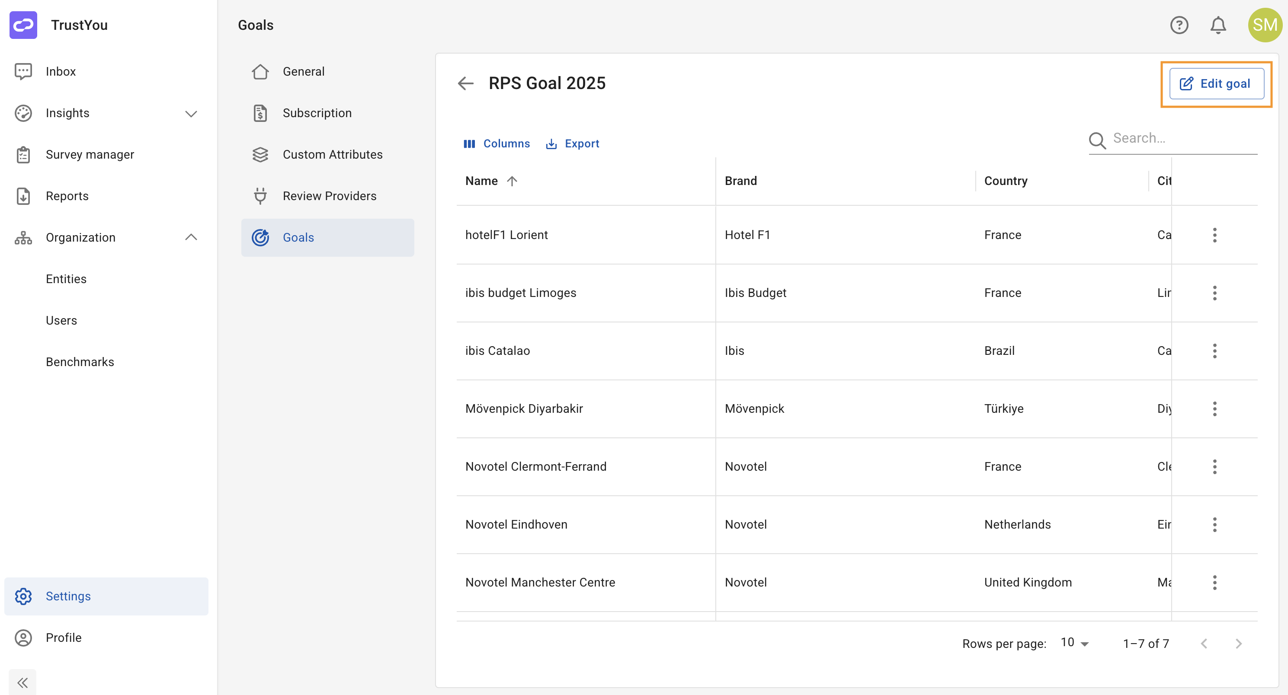Click the back arrow beside RPS Goal 2025
The image size is (1288, 695).
pos(465,83)
